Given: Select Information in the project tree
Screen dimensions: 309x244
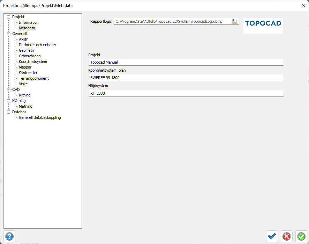Looking at the screenshot, I should (29, 22).
